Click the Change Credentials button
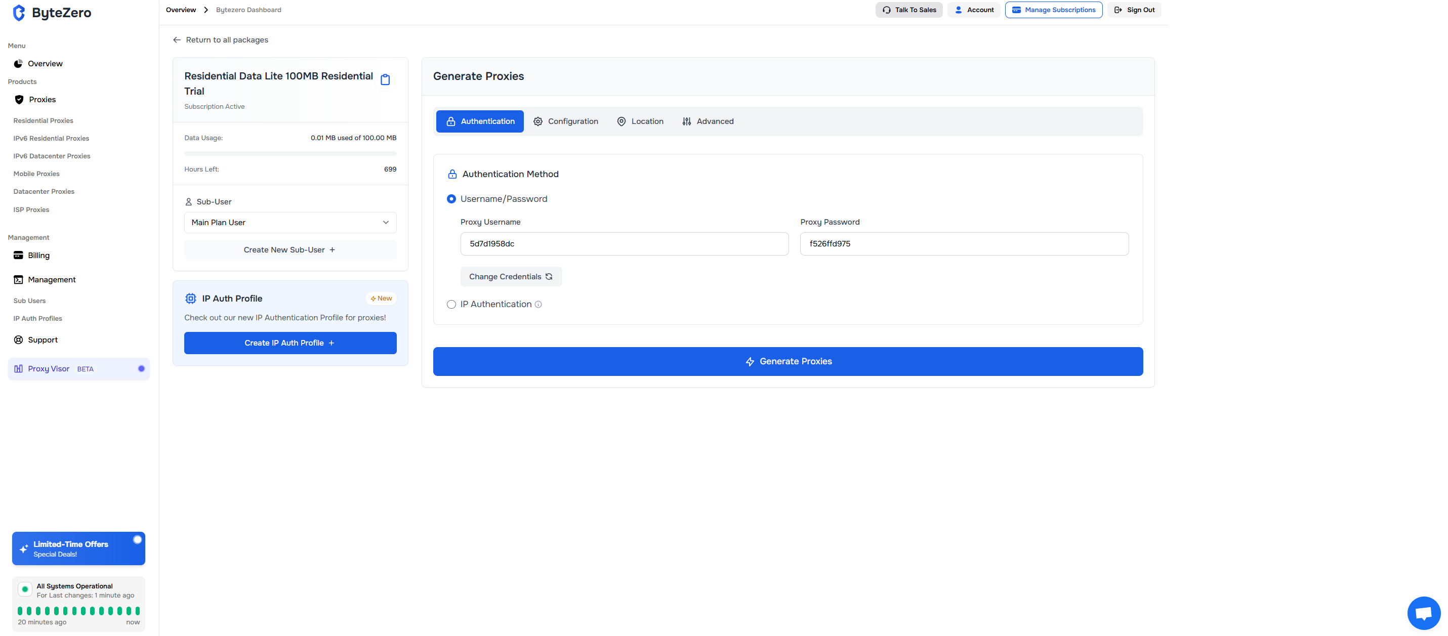Screen dimensions: 1448x636 point(510,276)
